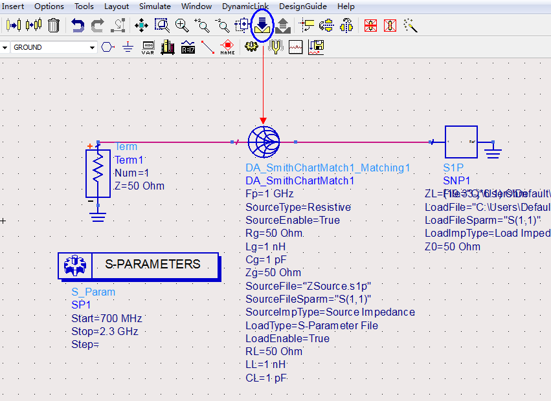Viewport: 551px width, 401px height.
Task: Select the S-PARAMETERS simulation controller block
Action: pyautogui.click(x=139, y=266)
